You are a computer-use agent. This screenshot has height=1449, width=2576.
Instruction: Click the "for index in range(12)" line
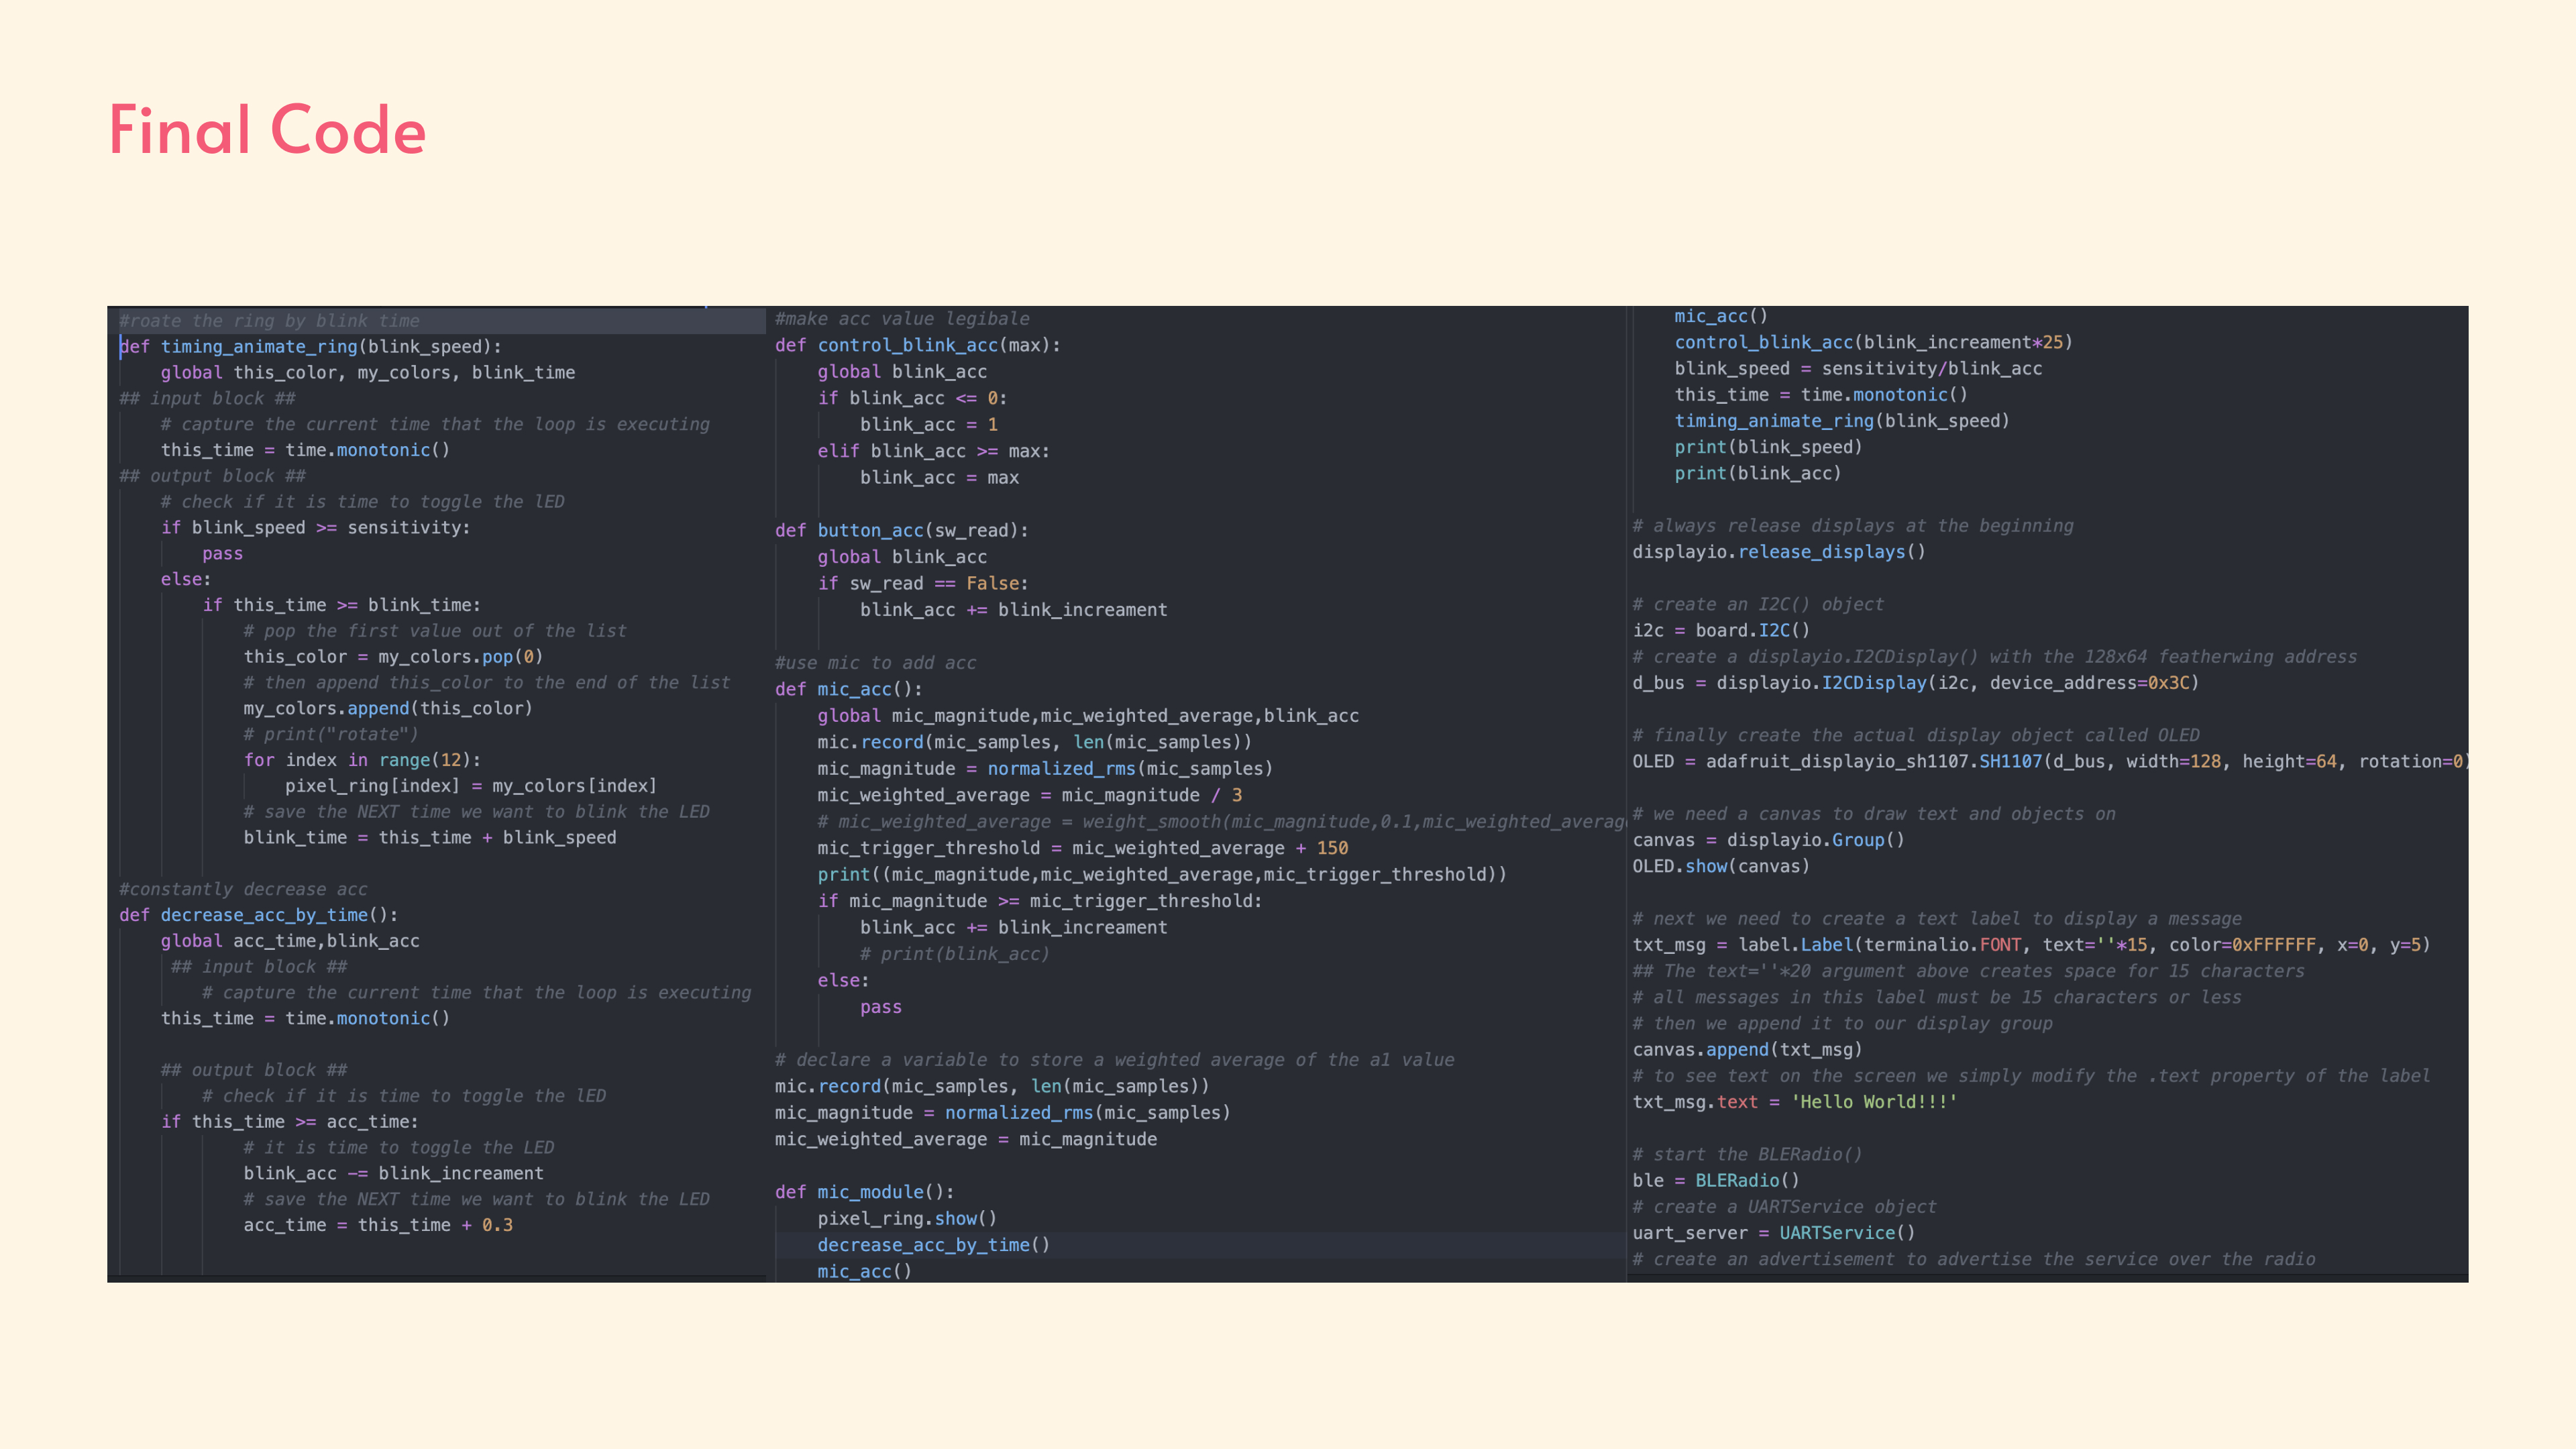362,760
